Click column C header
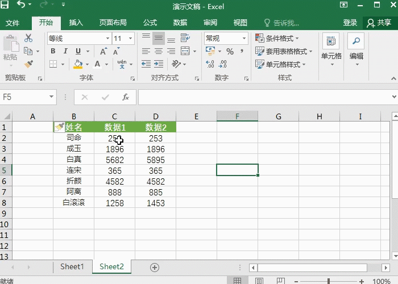The height and width of the screenshot is (284, 398). click(114, 116)
